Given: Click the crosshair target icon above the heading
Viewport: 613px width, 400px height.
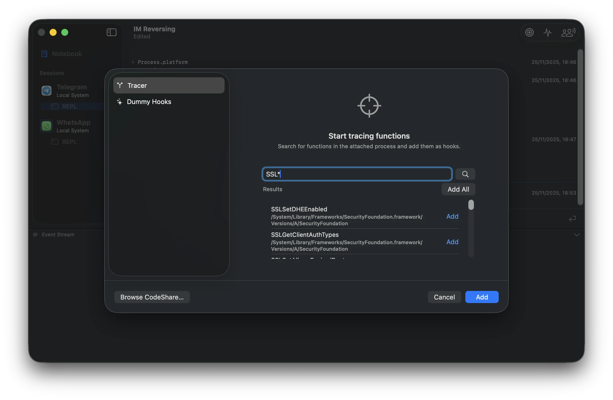Looking at the screenshot, I should click(369, 106).
